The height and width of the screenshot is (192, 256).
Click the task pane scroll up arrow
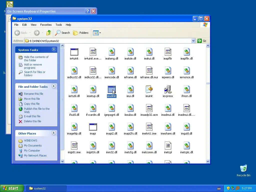pyautogui.click(x=62, y=46)
